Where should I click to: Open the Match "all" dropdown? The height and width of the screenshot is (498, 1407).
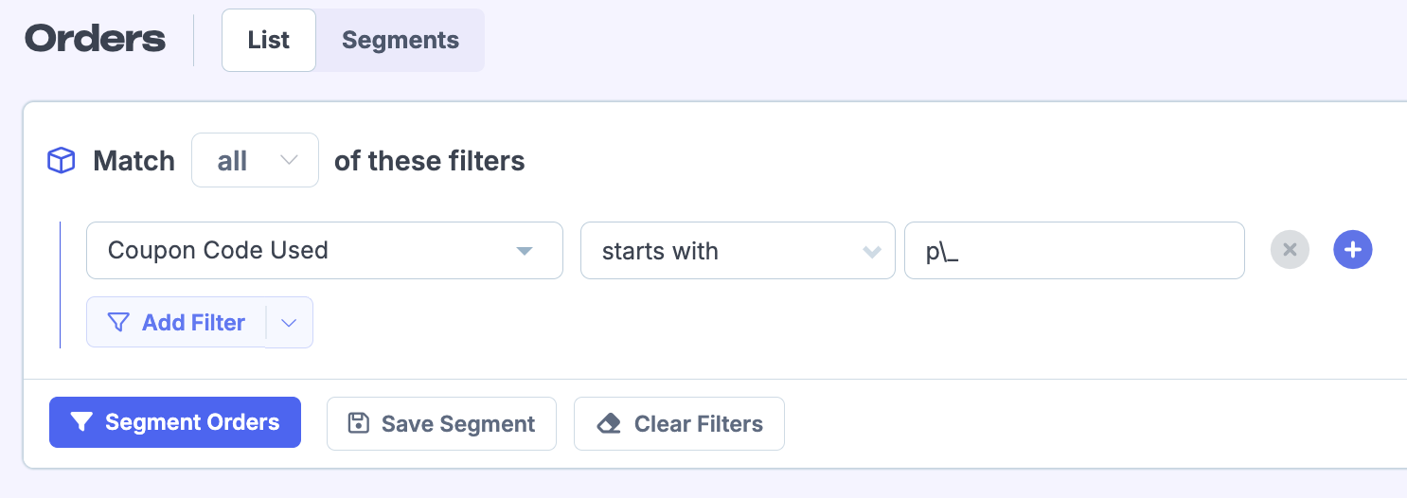255,161
